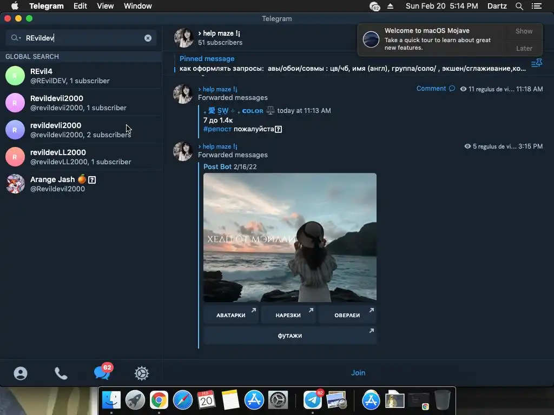Open Spotlight search in menu bar
This screenshot has height=415, width=554.
coord(519,6)
